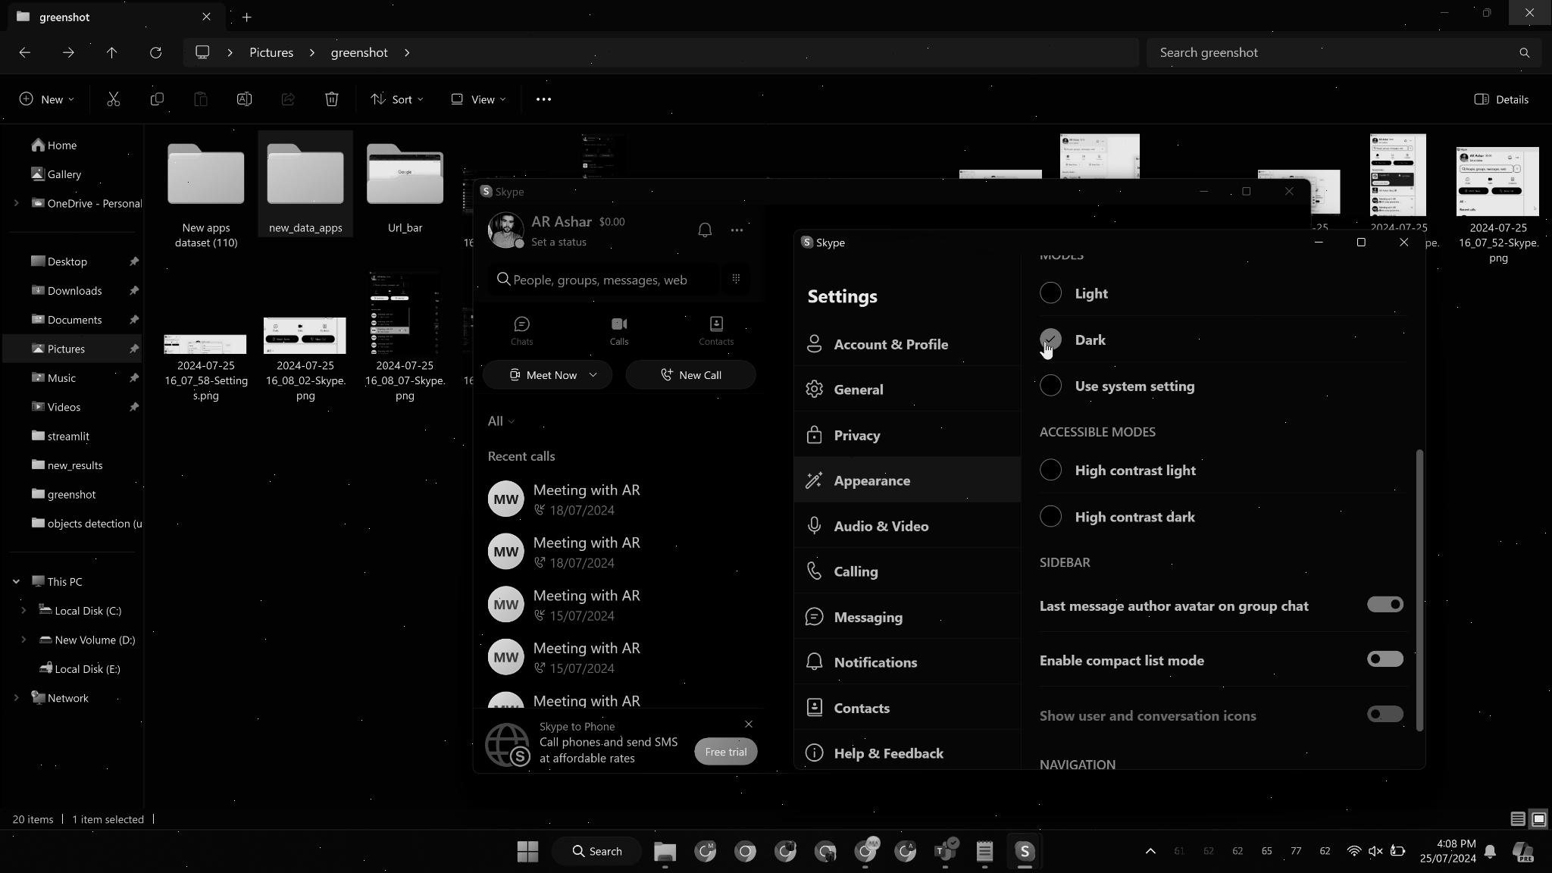Screen dimensions: 1552x873
Task: Click the Skype icon on taskbar
Action: pos(1024,851)
